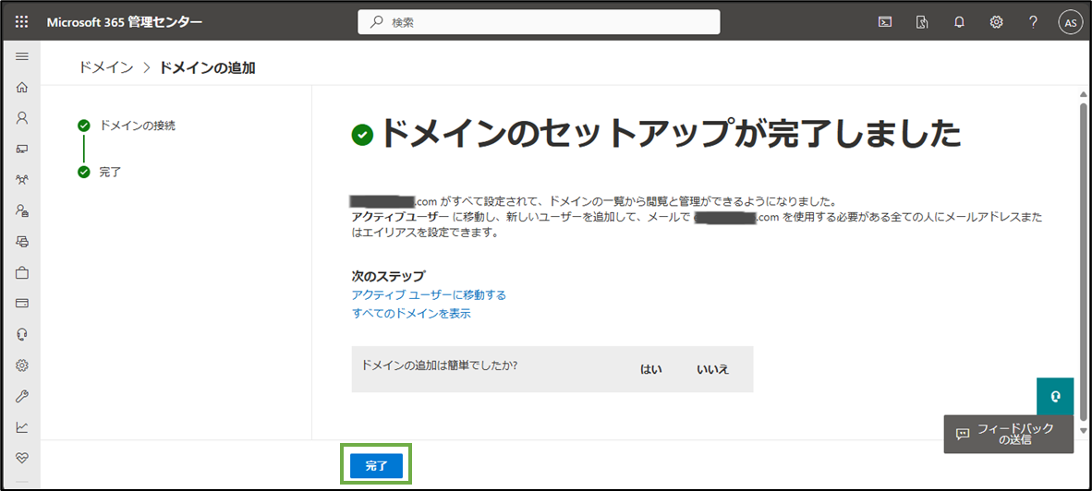Viewport: 1092px width, 491px height.
Task: Click ドメイン breadcrumb link
Action: [106, 67]
